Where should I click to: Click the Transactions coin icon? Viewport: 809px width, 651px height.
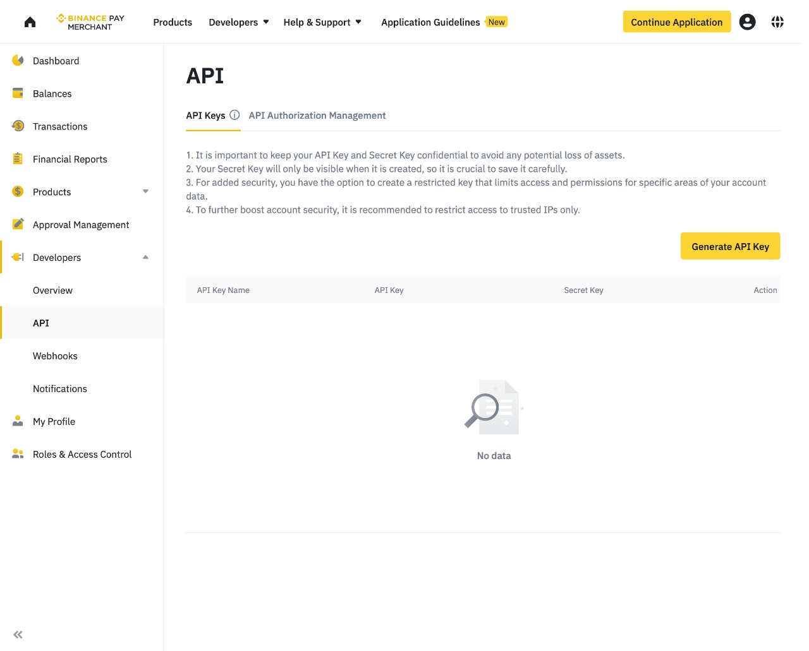pyautogui.click(x=18, y=126)
